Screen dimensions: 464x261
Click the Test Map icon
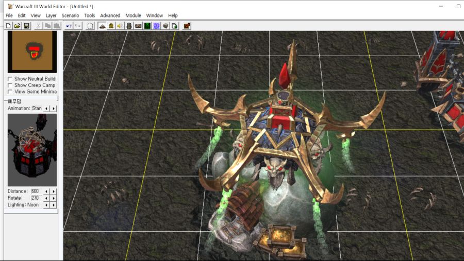click(187, 26)
